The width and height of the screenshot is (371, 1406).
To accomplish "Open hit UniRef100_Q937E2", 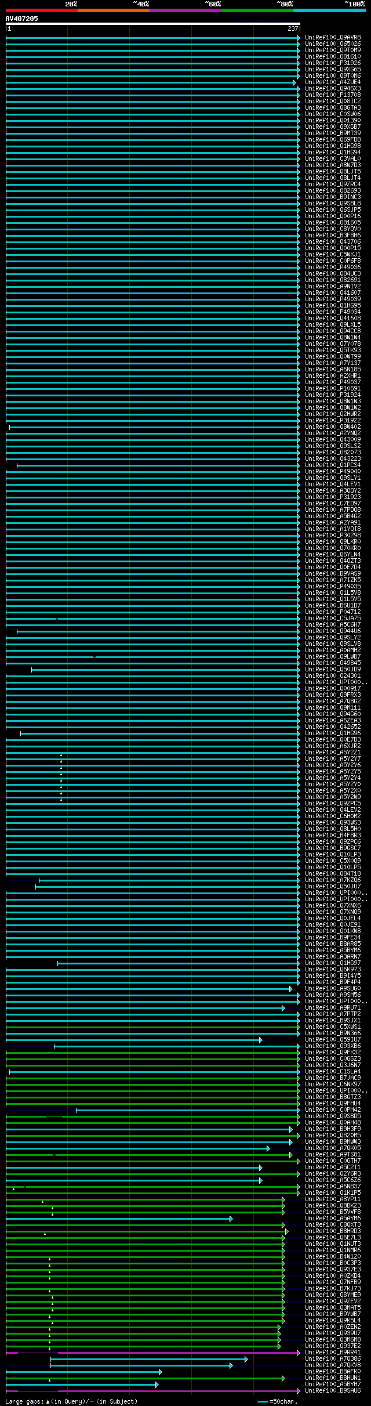I will 333,1346.
